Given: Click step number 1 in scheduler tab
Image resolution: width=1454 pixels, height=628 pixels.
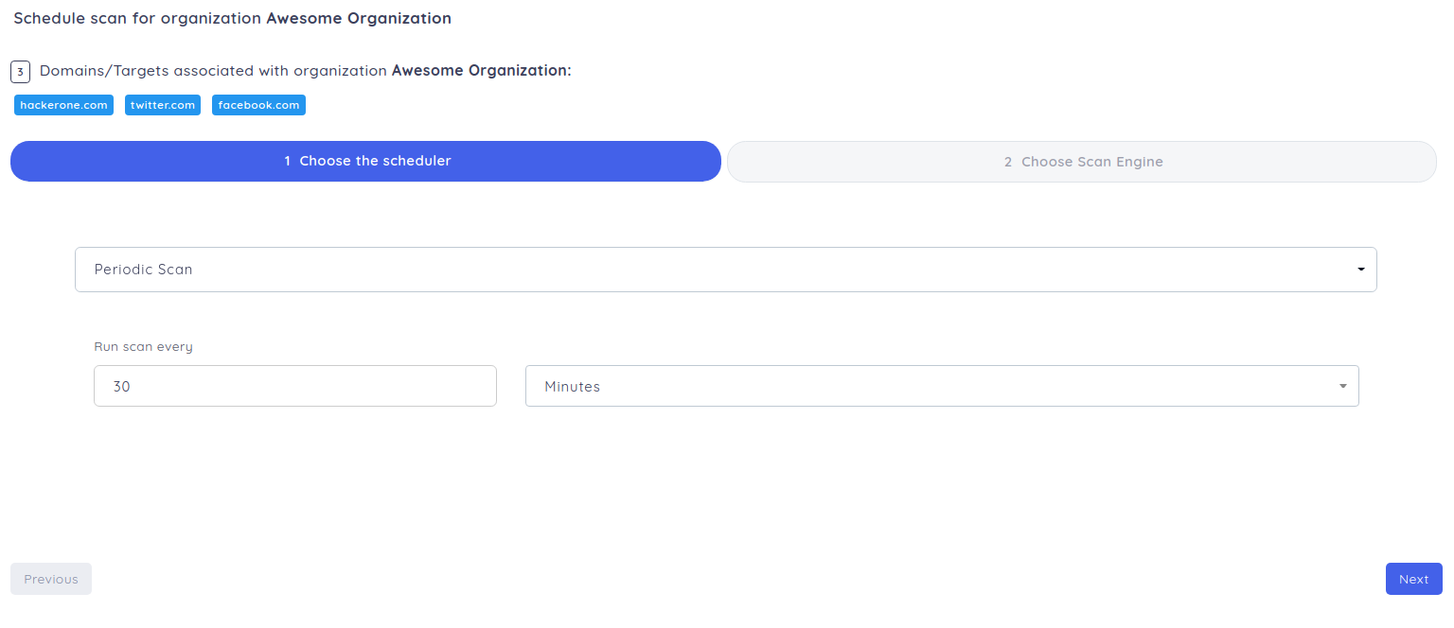Looking at the screenshot, I should pos(287,161).
